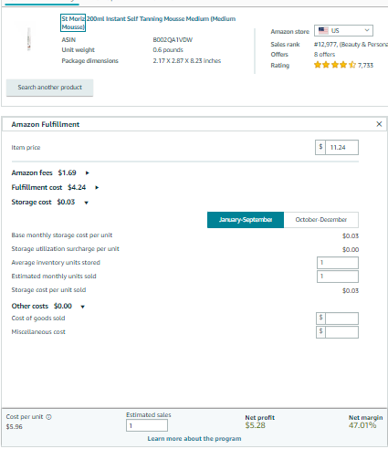Click the Search another product button
This screenshot has height=449, width=388.
coord(50,88)
